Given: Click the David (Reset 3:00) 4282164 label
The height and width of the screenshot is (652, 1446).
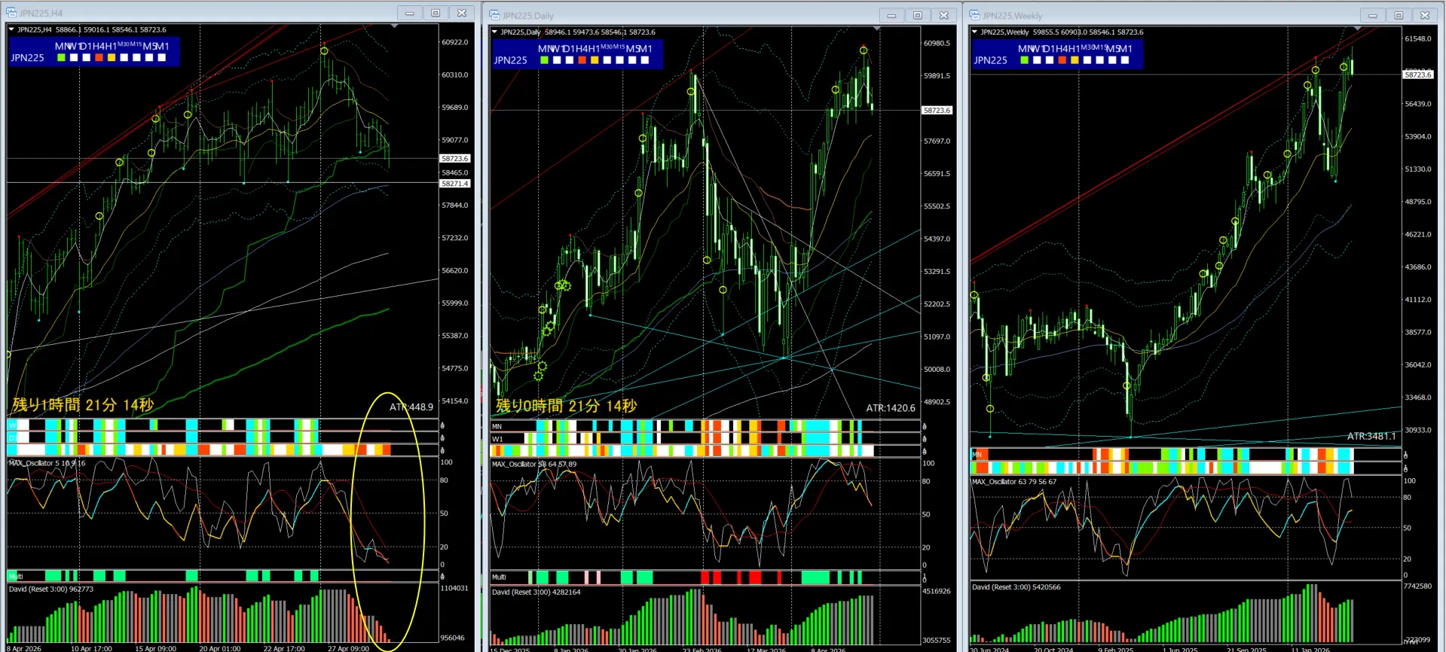Looking at the screenshot, I should point(537,593).
